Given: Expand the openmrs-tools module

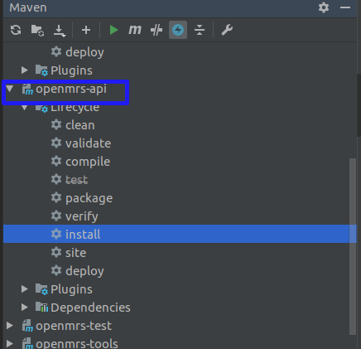Looking at the screenshot, I should [x=10, y=344].
